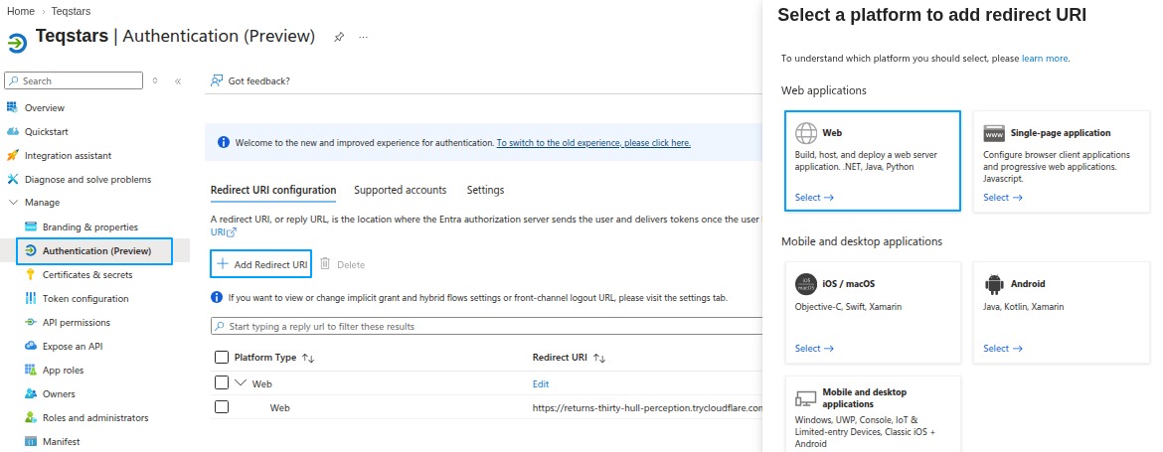The width and height of the screenshot is (1163, 452).
Task: Focus the reply url filter field
Action: (x=486, y=326)
